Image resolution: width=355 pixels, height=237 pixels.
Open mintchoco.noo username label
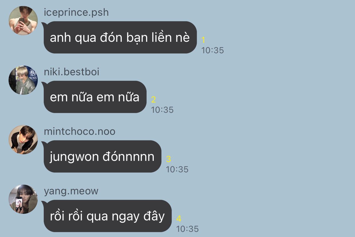click(79, 132)
